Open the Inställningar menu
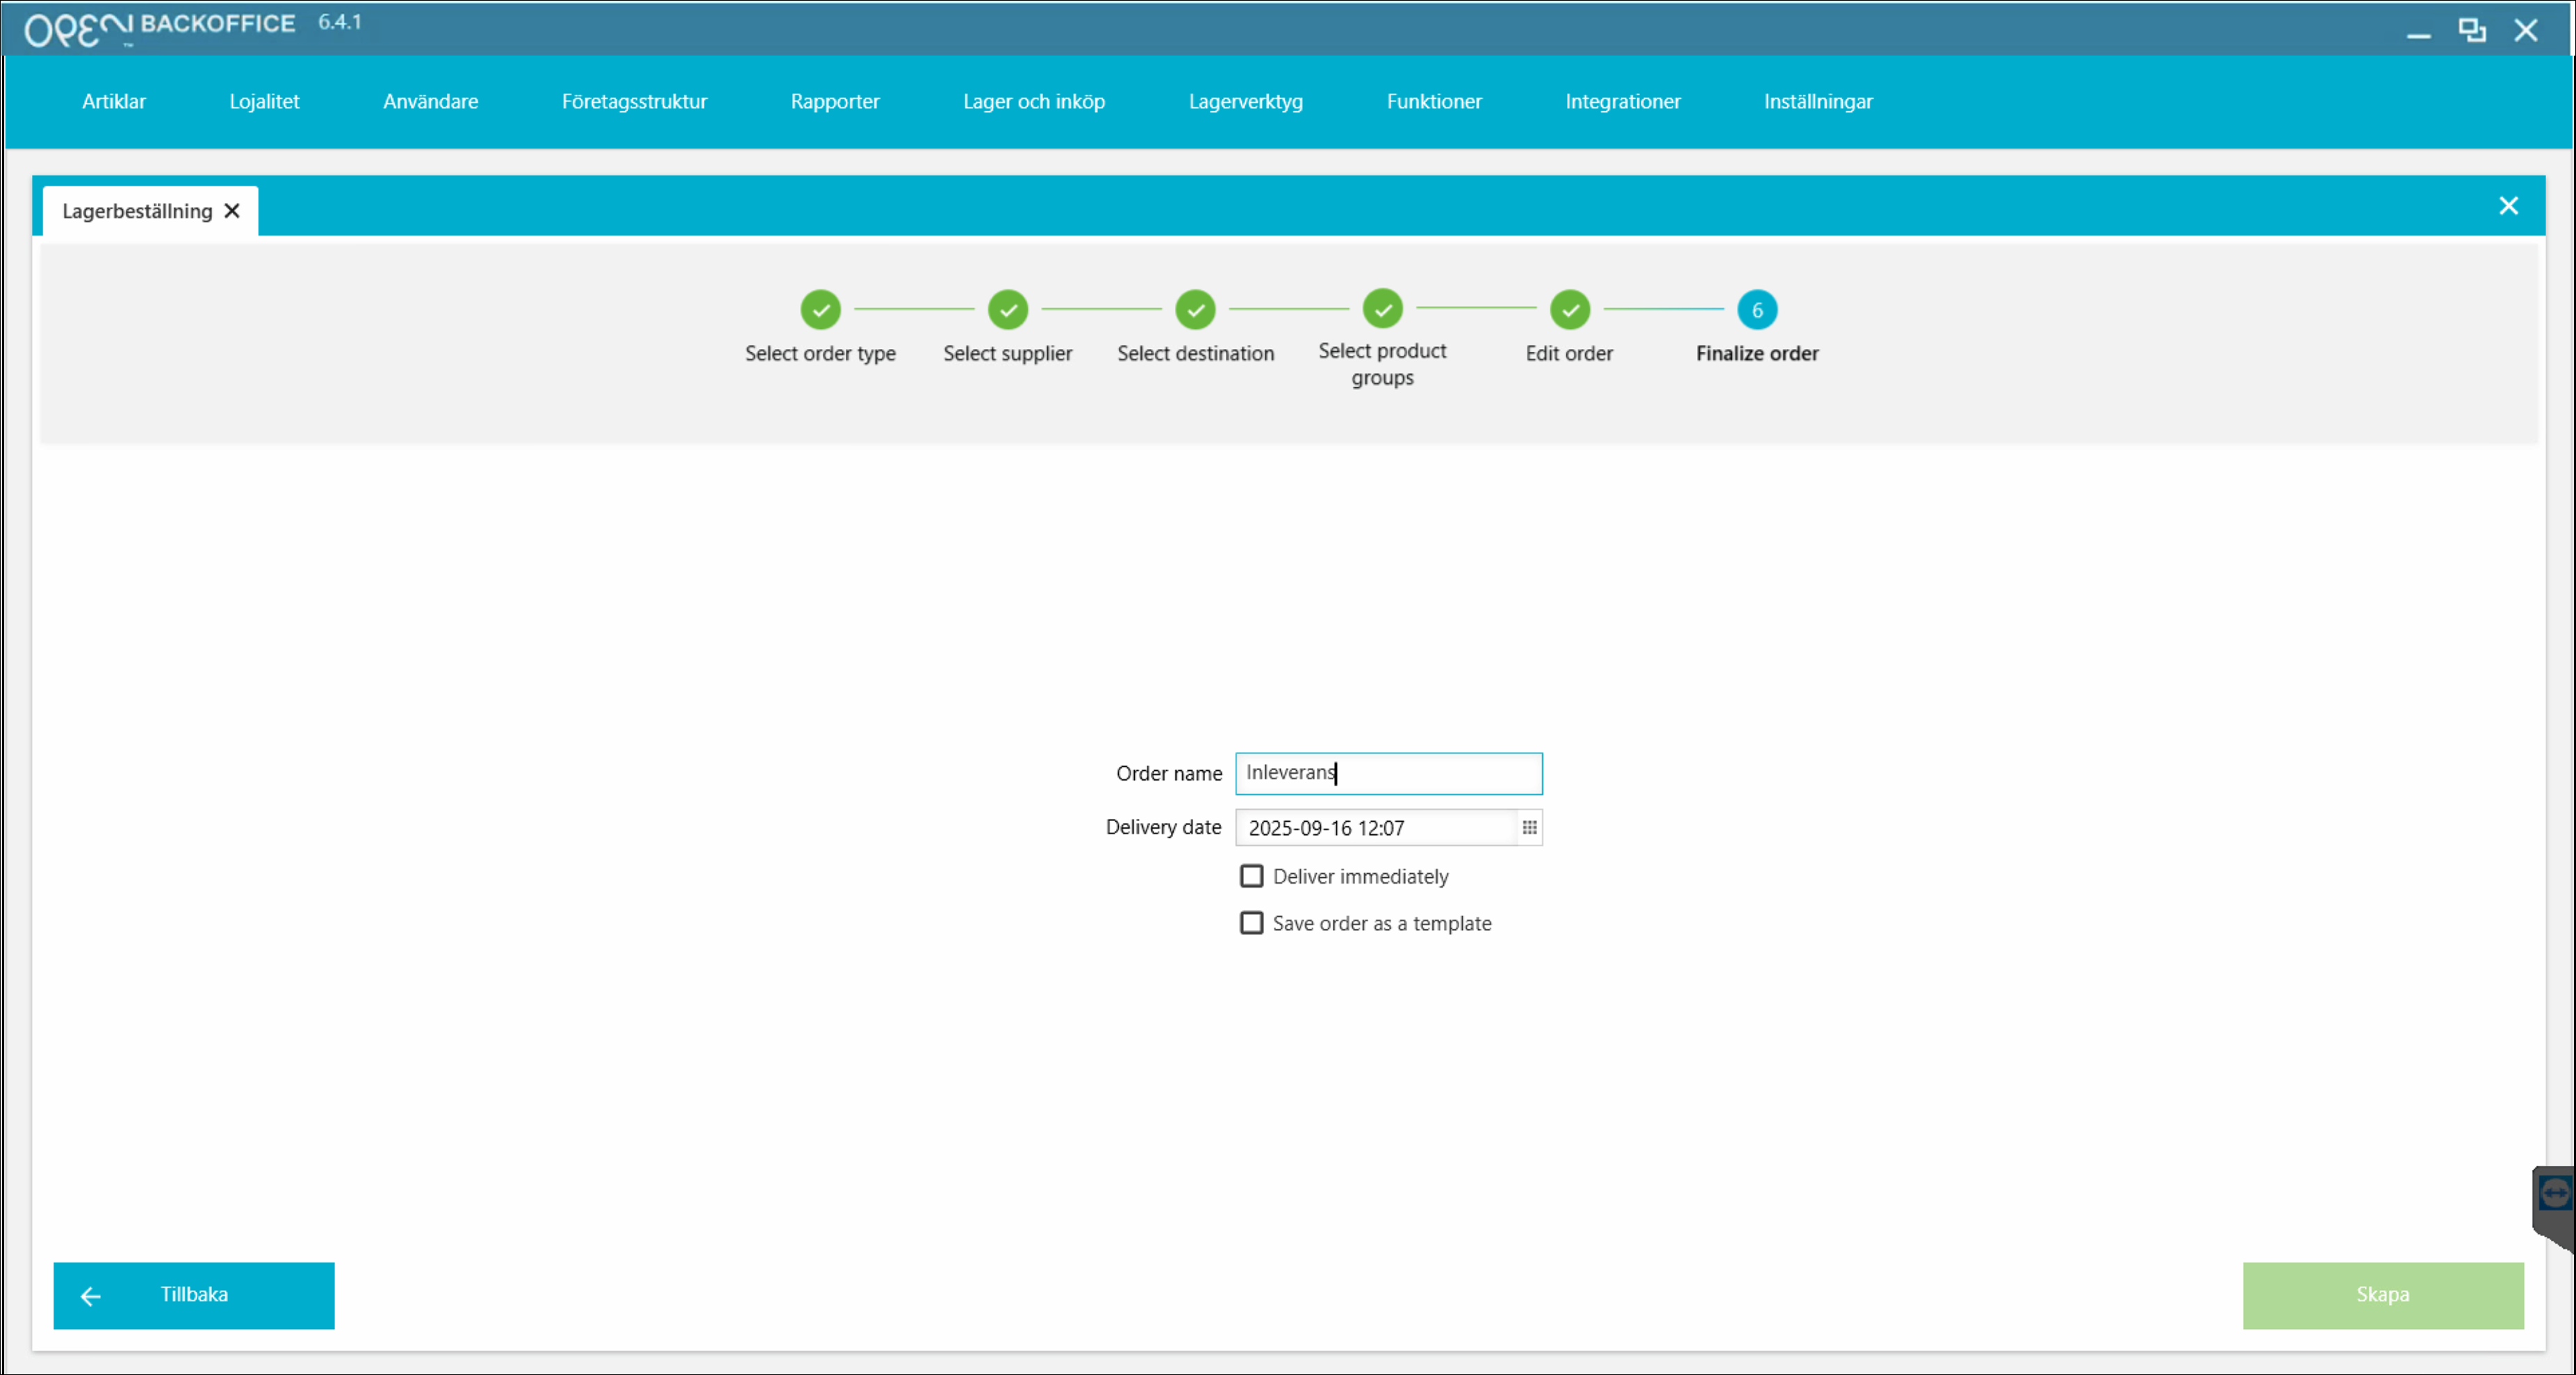 tap(1818, 101)
